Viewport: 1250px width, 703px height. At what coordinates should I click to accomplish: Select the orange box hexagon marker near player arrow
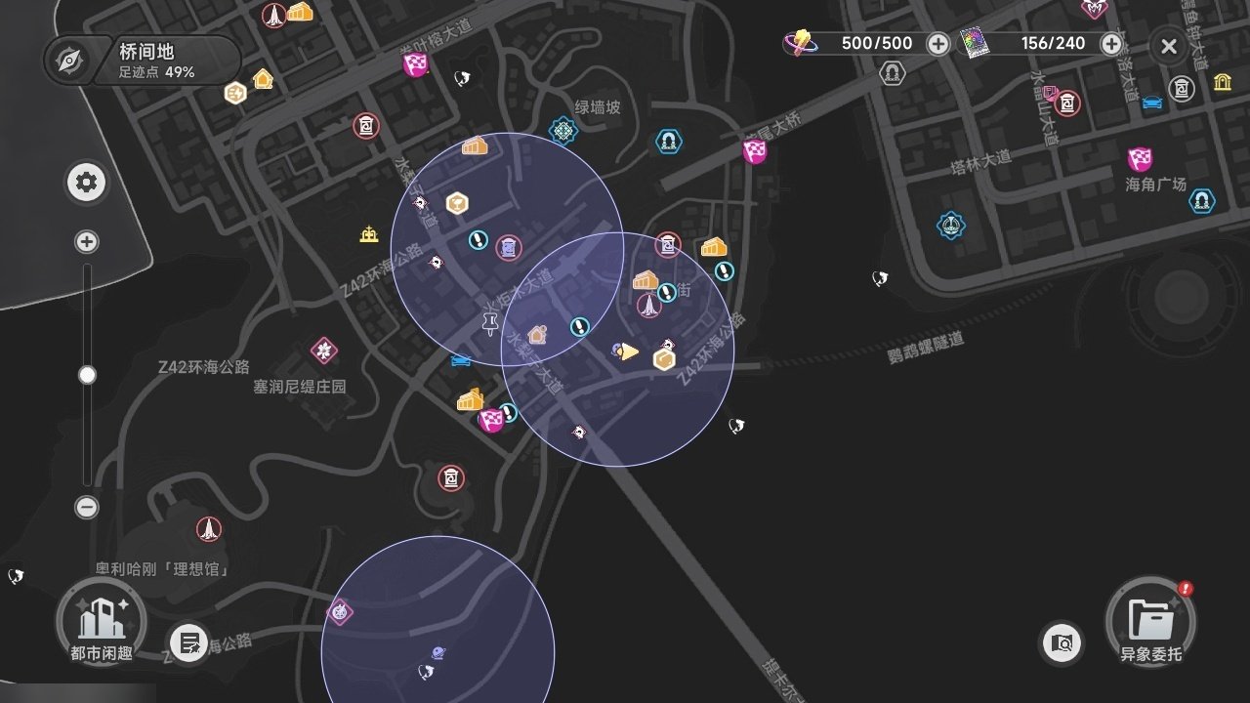tap(664, 359)
